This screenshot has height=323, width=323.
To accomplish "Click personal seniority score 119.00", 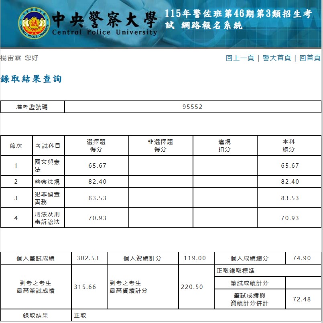I will click(195, 258).
